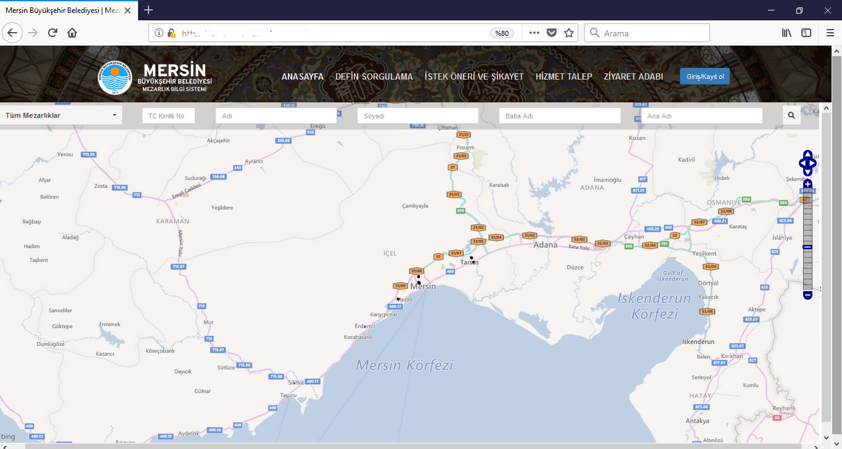
Task: Click the Giriş/Kayıt ol button
Action: [705, 76]
